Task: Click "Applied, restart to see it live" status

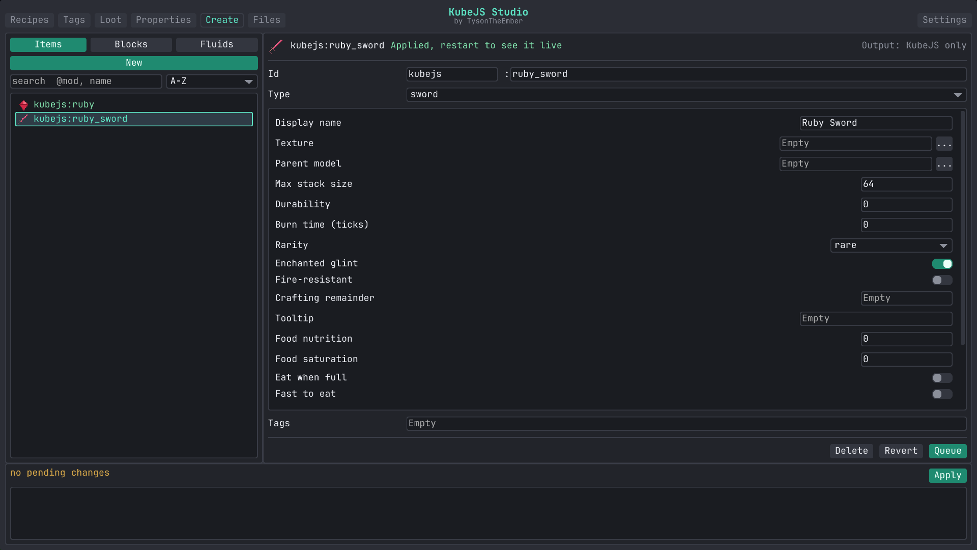Action: (x=476, y=46)
